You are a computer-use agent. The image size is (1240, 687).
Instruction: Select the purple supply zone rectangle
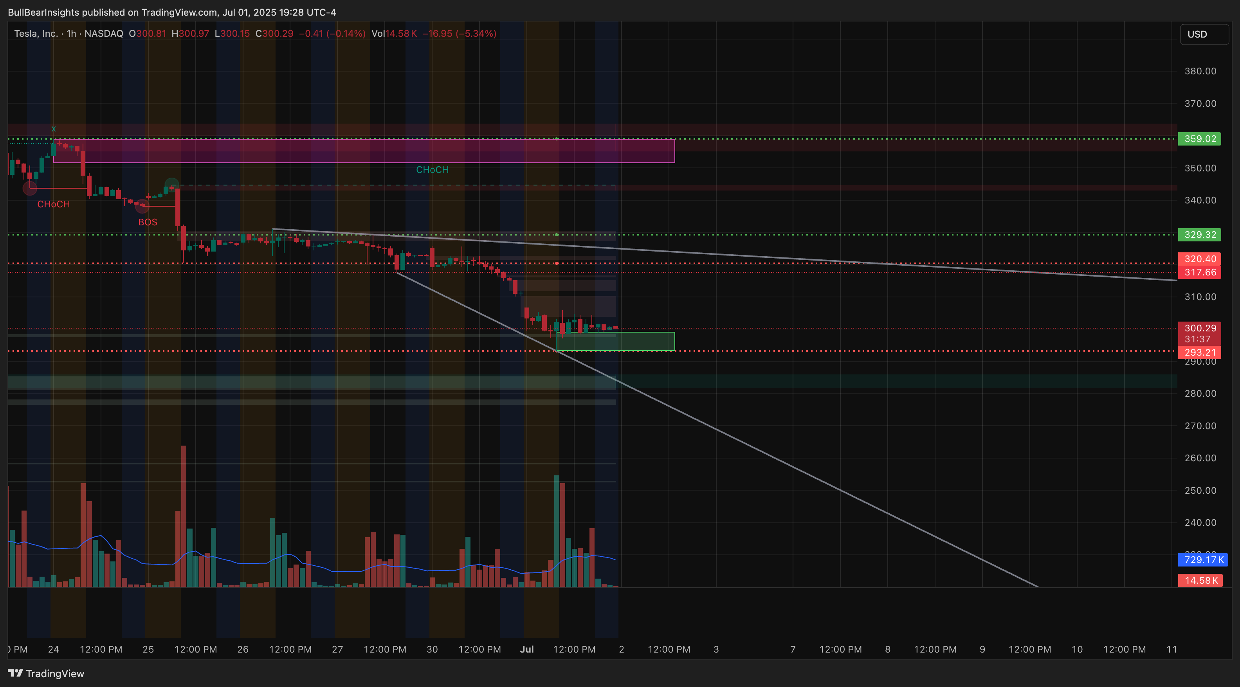pos(364,151)
